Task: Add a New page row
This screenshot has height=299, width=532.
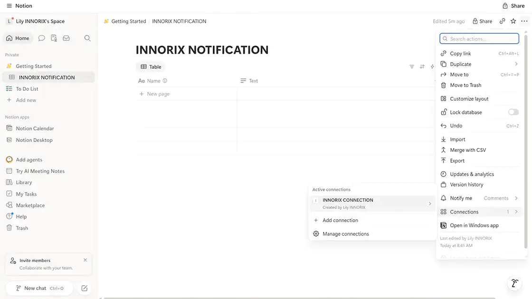Action: point(155,94)
